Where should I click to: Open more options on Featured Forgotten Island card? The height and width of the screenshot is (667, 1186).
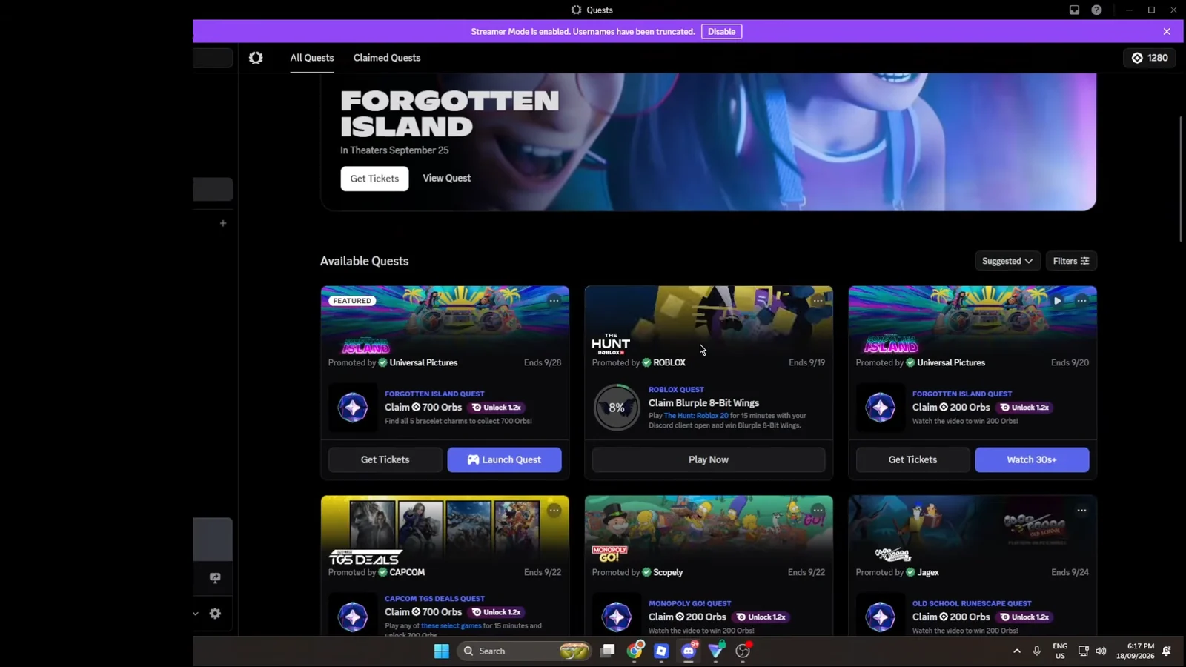(554, 301)
